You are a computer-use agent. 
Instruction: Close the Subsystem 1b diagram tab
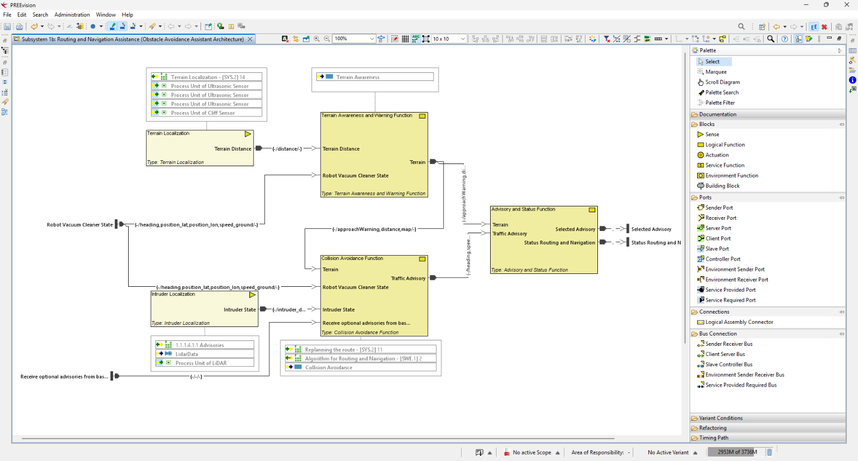(250, 39)
